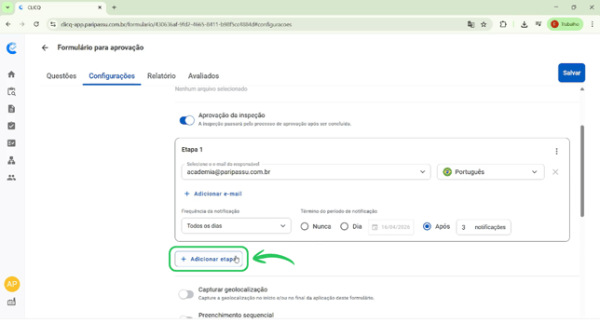
Task: Reload the page
Action: pos(36,24)
